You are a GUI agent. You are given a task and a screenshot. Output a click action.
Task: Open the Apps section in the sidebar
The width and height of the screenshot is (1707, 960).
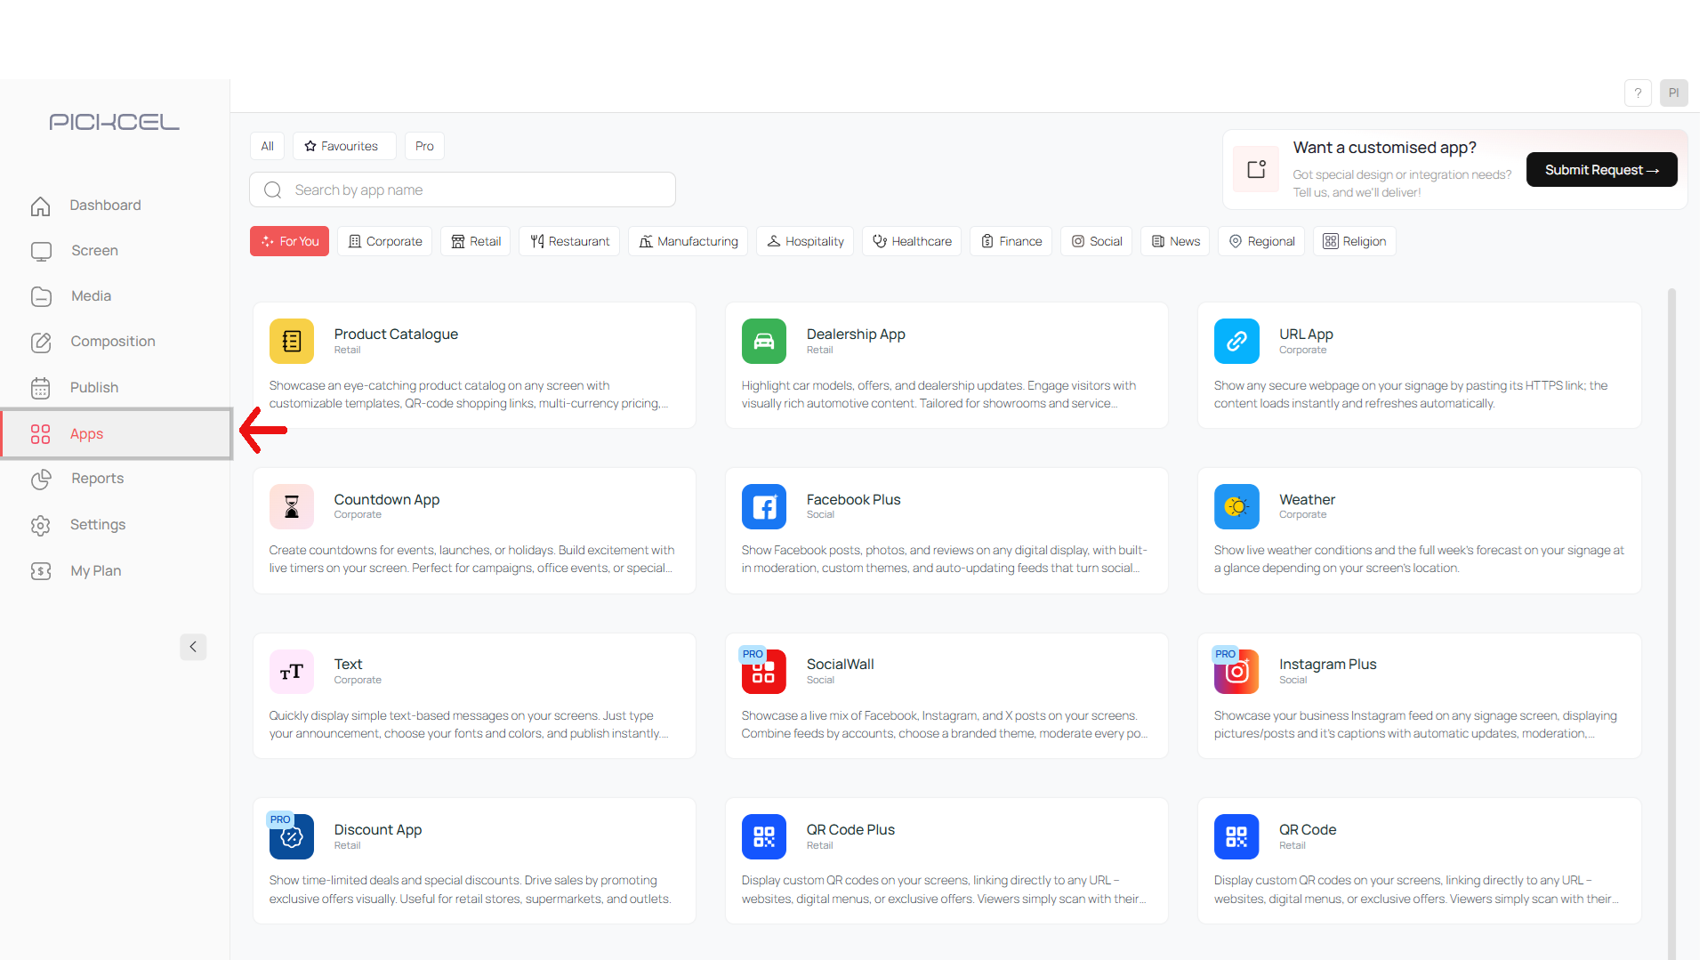(x=85, y=433)
